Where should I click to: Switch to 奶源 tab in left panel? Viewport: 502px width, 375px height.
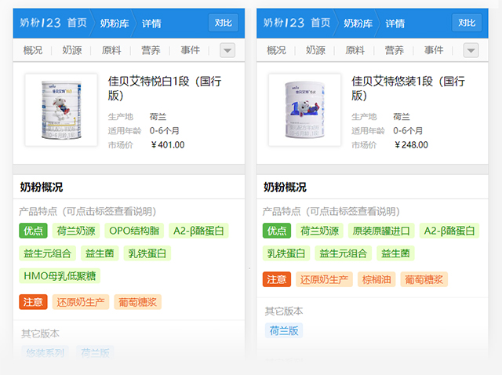pyautogui.click(x=72, y=50)
